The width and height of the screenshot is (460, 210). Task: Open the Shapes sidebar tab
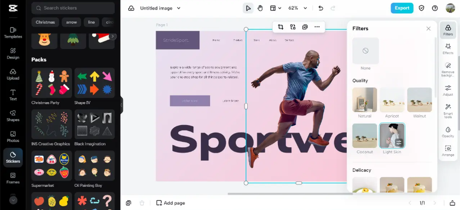(13, 116)
